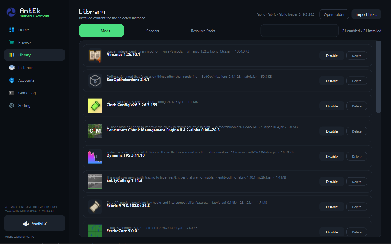Click the Fabric API scroll icon

(x=95, y=207)
